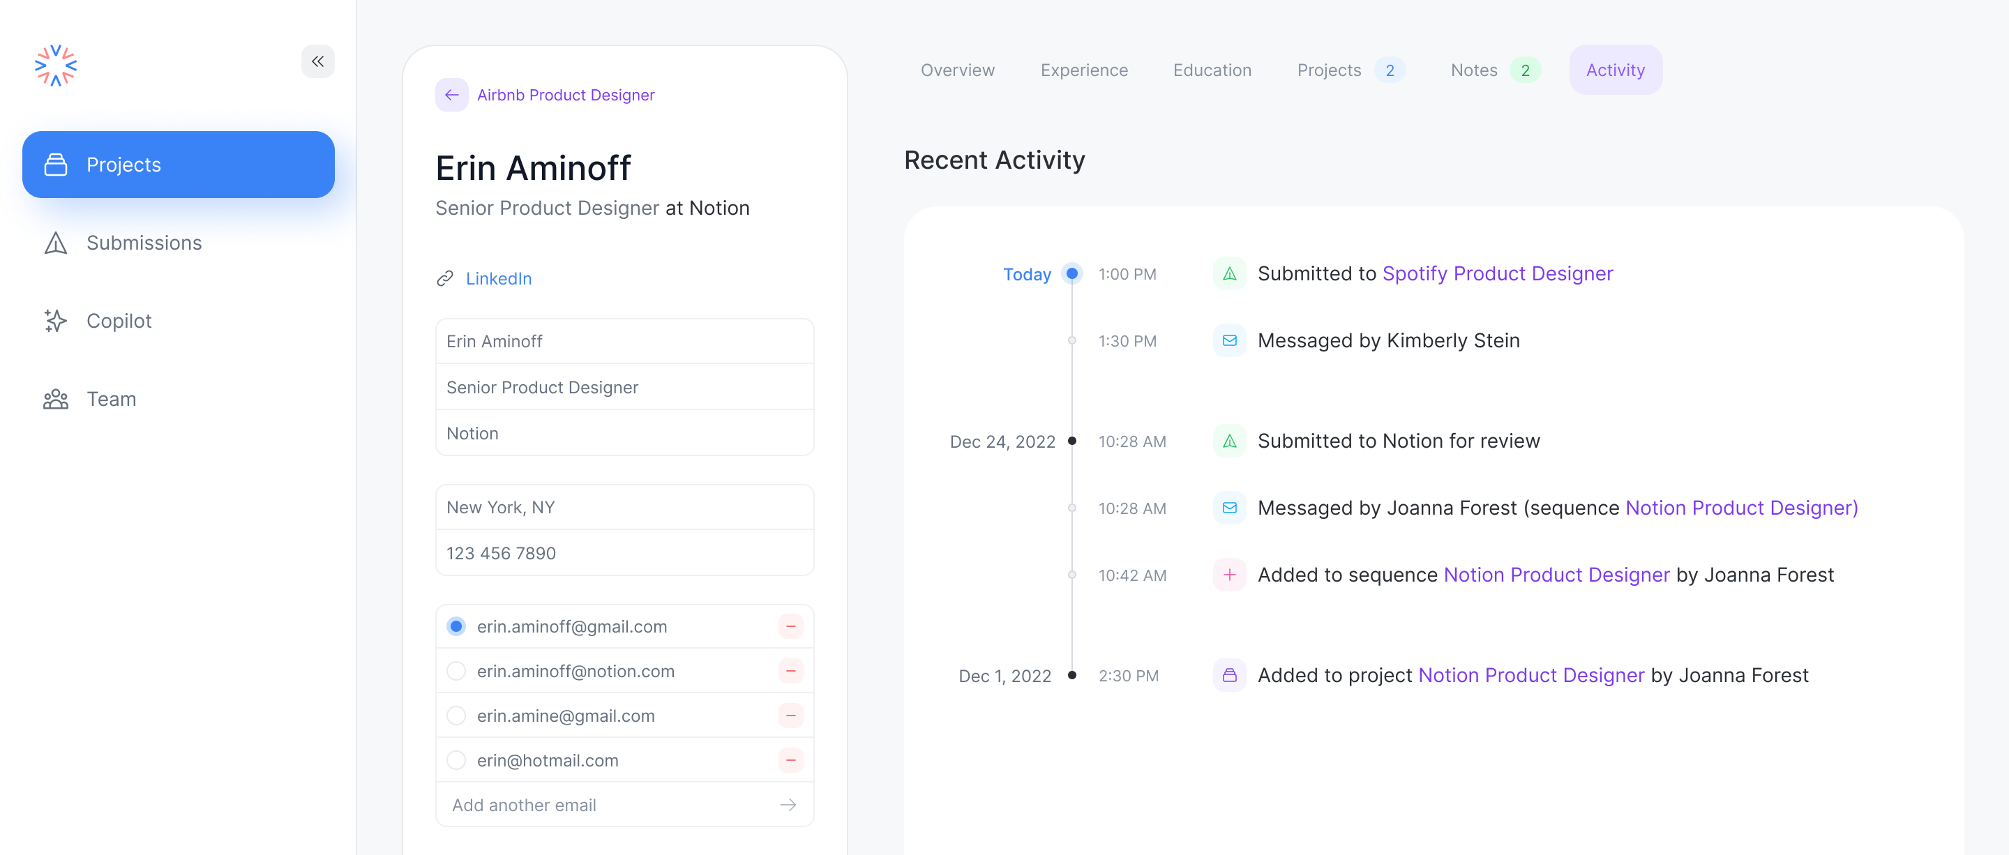Click the location field New York, NY

tap(625, 508)
